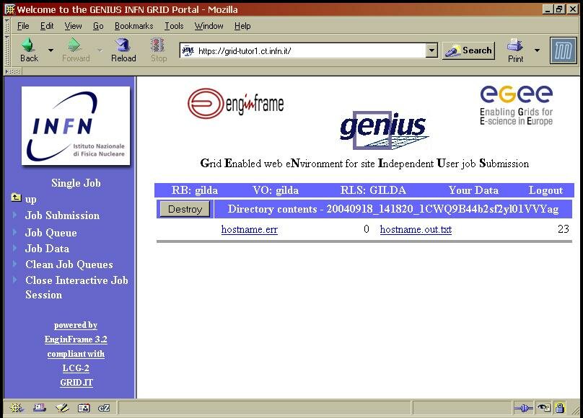
Task: Click the Search button
Action: (x=468, y=50)
